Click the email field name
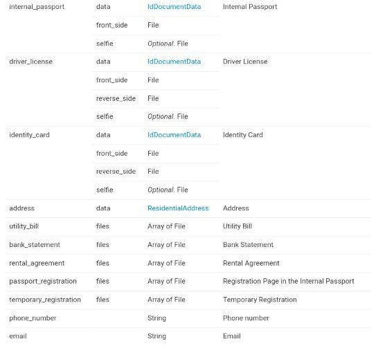Viewport: 376px width, 355px height. [18, 336]
